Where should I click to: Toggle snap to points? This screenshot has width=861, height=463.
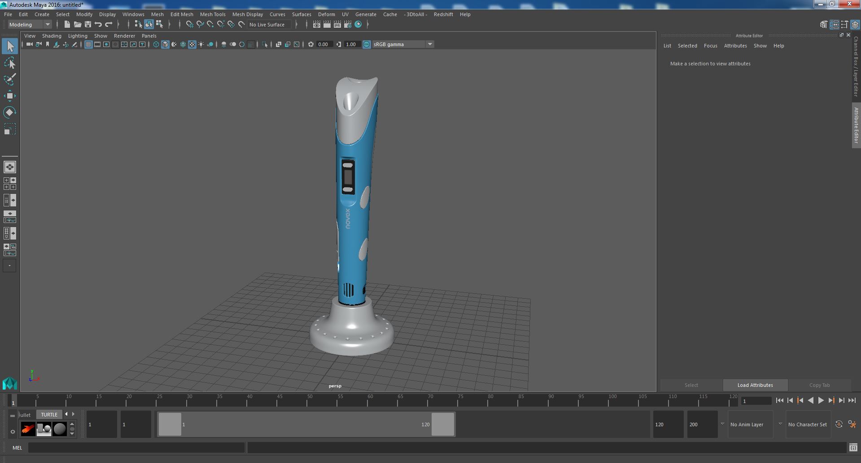tap(210, 25)
